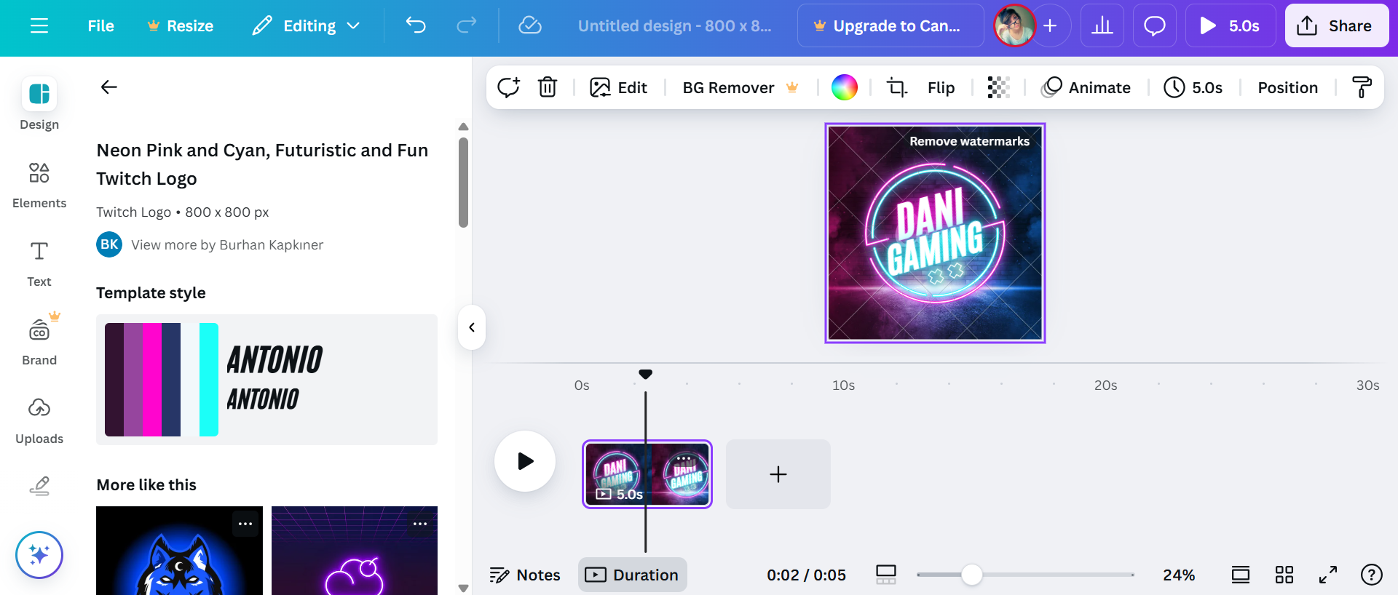Edit the Untitled design title field
The height and width of the screenshot is (595, 1398).
[674, 26]
